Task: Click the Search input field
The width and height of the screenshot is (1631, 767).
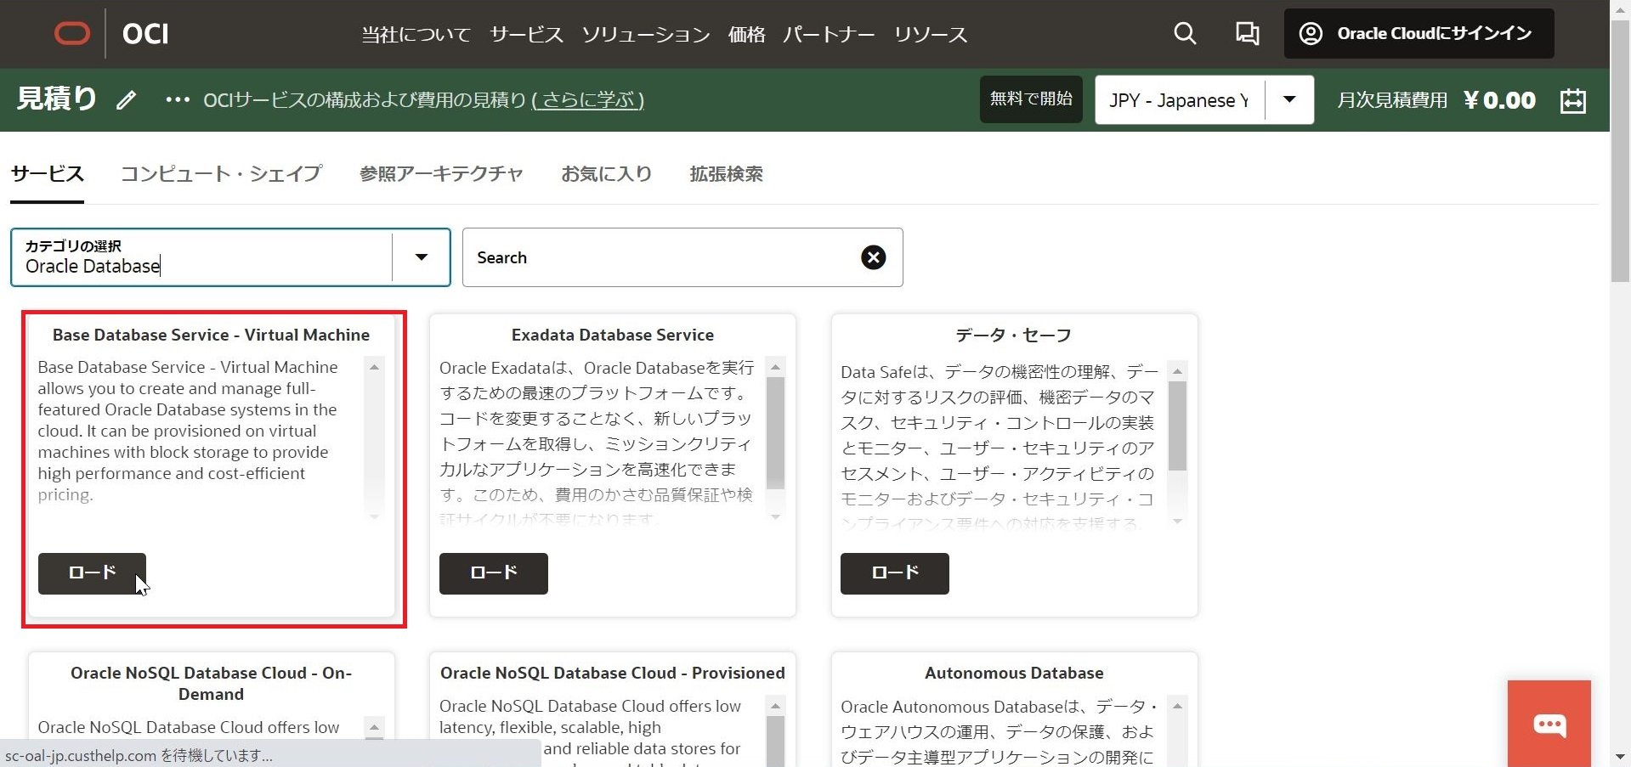Action: coord(663,257)
